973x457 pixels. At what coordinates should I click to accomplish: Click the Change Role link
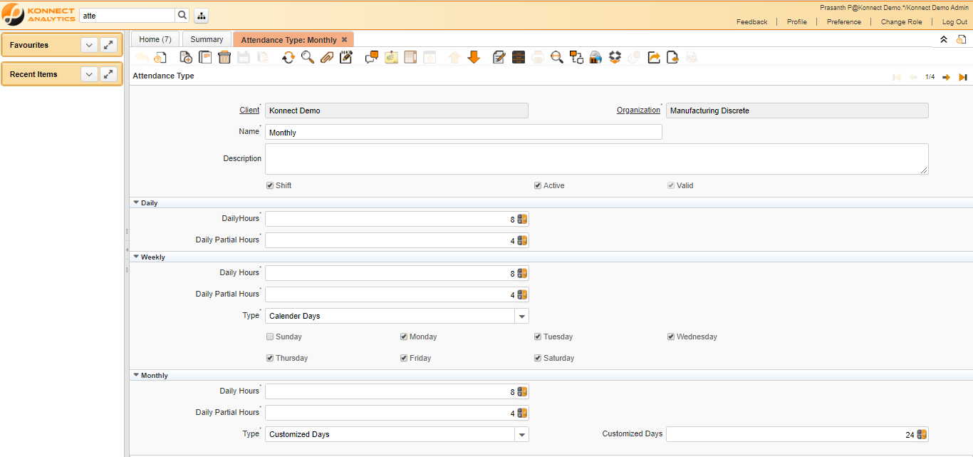902,22
